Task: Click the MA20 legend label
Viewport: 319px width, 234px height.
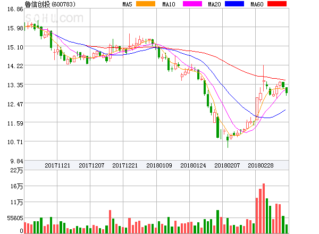Action: (x=214, y=4)
